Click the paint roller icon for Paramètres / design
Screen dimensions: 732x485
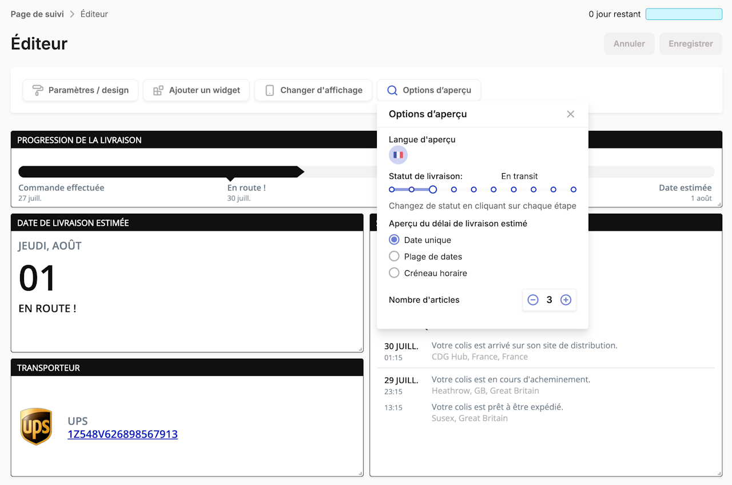[x=38, y=90]
